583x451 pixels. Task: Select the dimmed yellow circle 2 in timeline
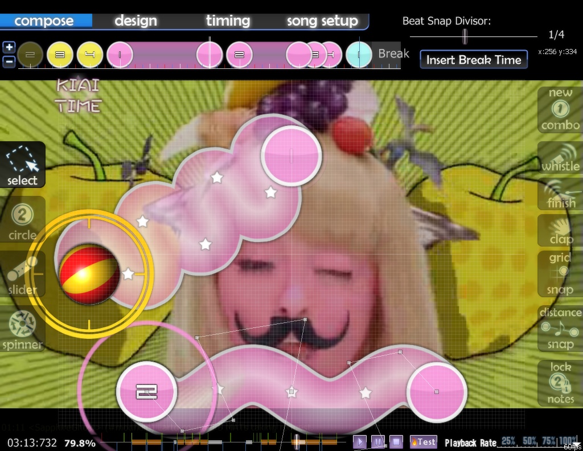[x=30, y=55]
